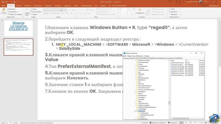Select slide 1 thumbnail with Монитор LG link
Viewport: 221px width, 124px height.
(x=18, y=28)
